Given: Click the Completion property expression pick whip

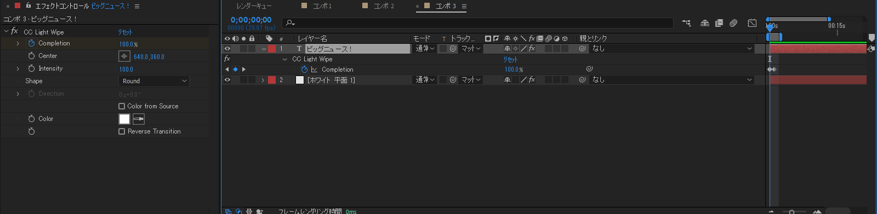Looking at the screenshot, I should (x=589, y=69).
